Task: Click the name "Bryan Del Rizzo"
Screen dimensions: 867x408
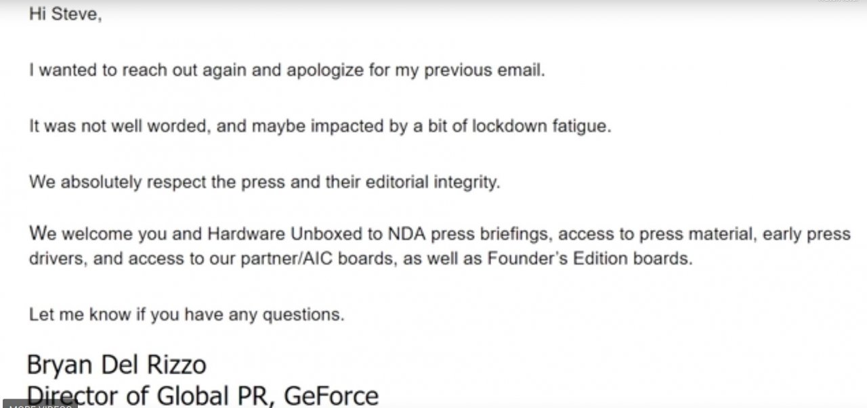Action: 117,365
